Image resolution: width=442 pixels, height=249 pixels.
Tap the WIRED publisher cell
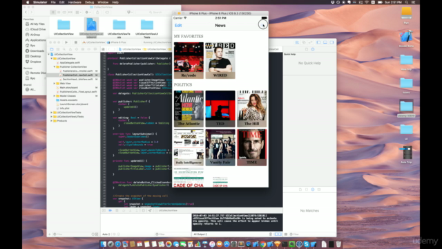[x=220, y=60]
